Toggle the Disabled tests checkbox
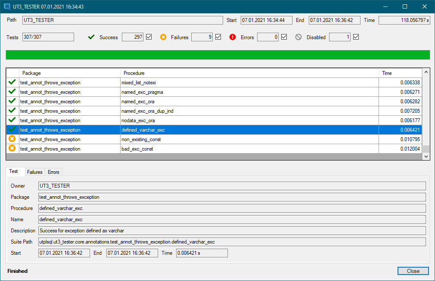 pyautogui.click(x=356, y=37)
